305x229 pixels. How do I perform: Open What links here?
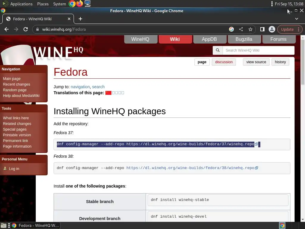[16, 118]
